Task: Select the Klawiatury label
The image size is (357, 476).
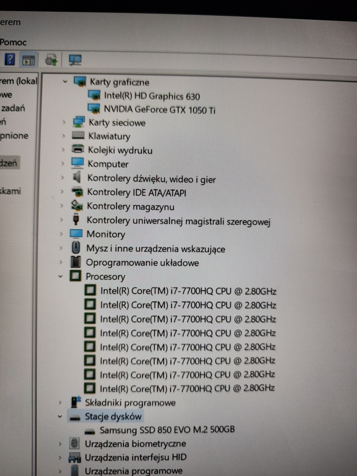Action: click(109, 136)
